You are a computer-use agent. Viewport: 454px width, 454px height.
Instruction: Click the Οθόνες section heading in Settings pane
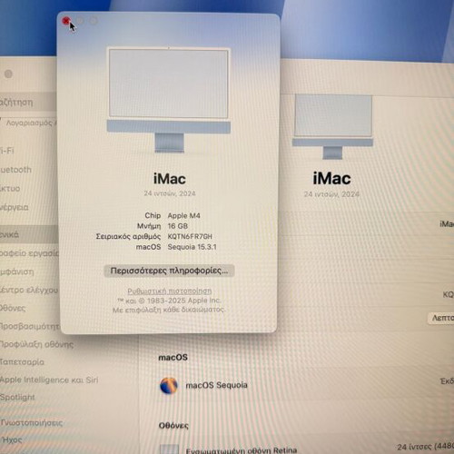click(x=173, y=426)
